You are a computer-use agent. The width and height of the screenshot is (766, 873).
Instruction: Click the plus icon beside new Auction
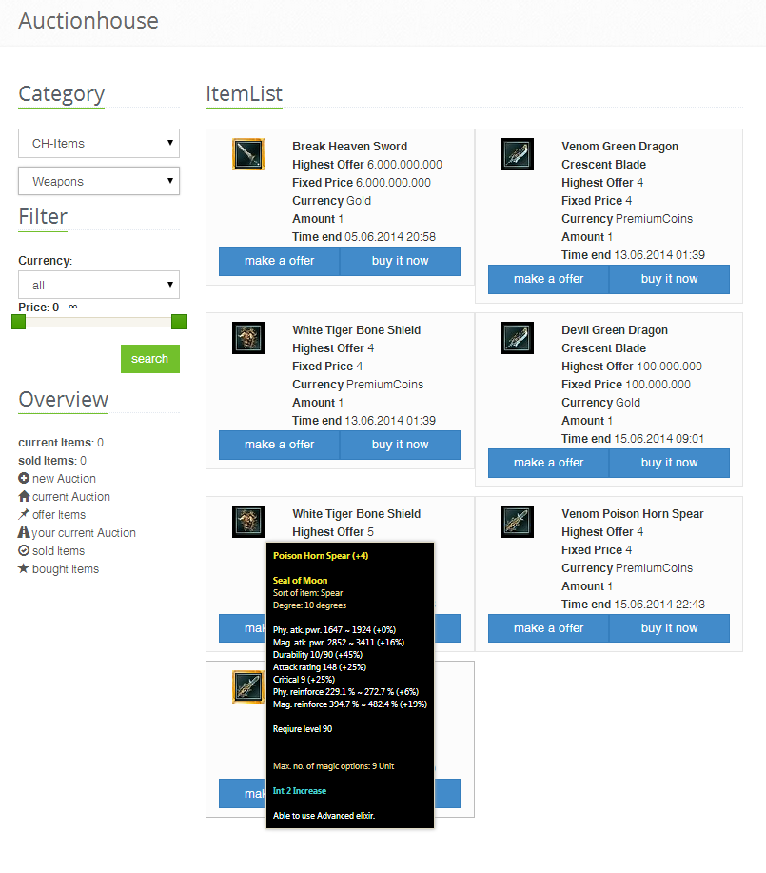point(24,478)
